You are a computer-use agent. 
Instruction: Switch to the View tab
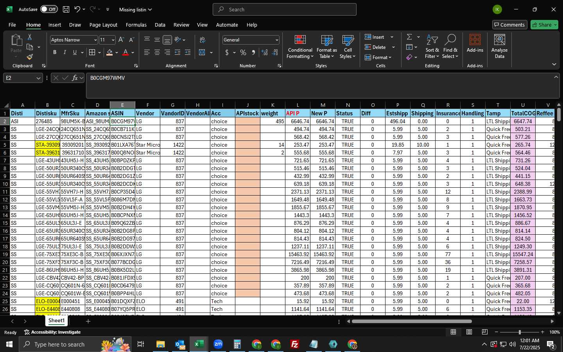202,25
